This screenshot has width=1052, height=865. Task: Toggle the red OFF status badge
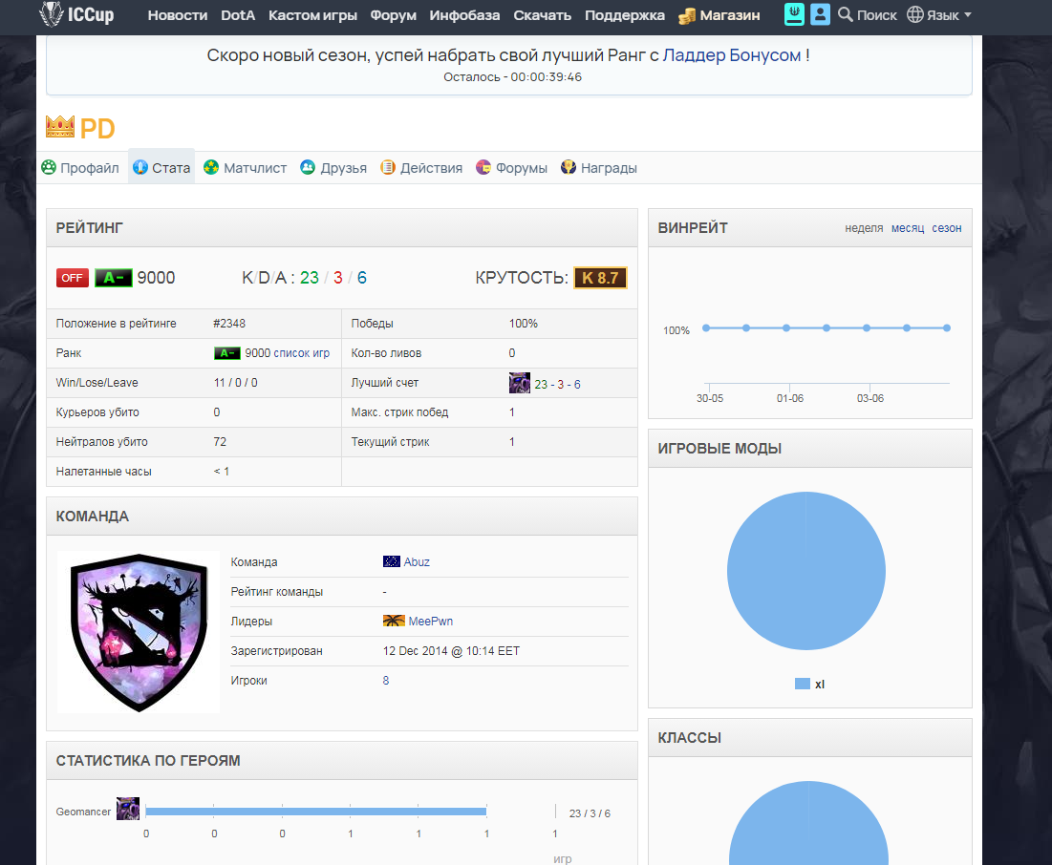tap(73, 278)
